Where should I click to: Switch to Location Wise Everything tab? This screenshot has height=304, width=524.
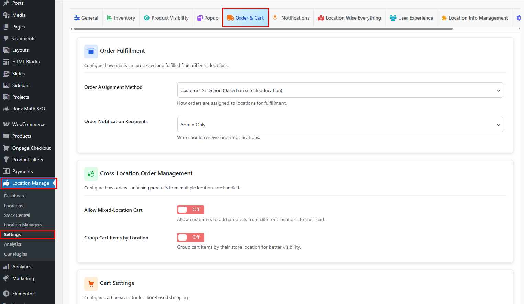tap(349, 18)
